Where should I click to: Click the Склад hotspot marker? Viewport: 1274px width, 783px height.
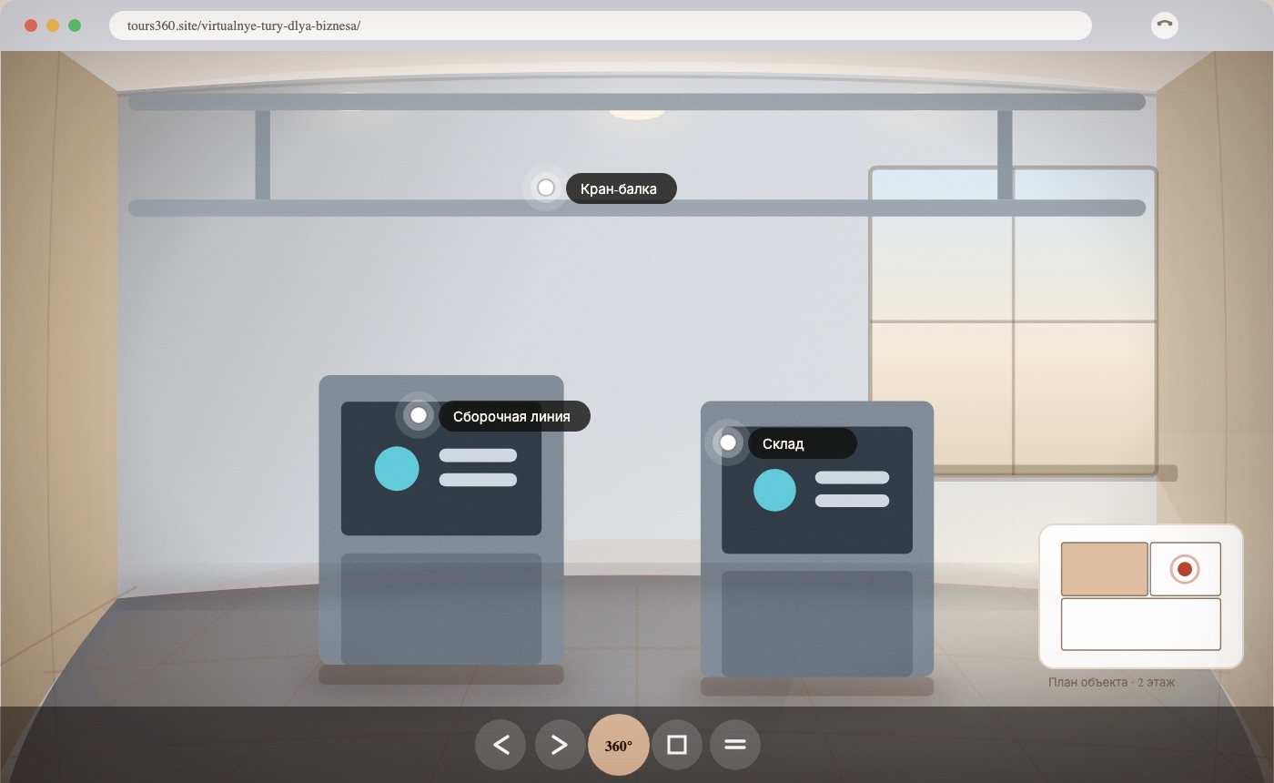pyautogui.click(x=728, y=442)
